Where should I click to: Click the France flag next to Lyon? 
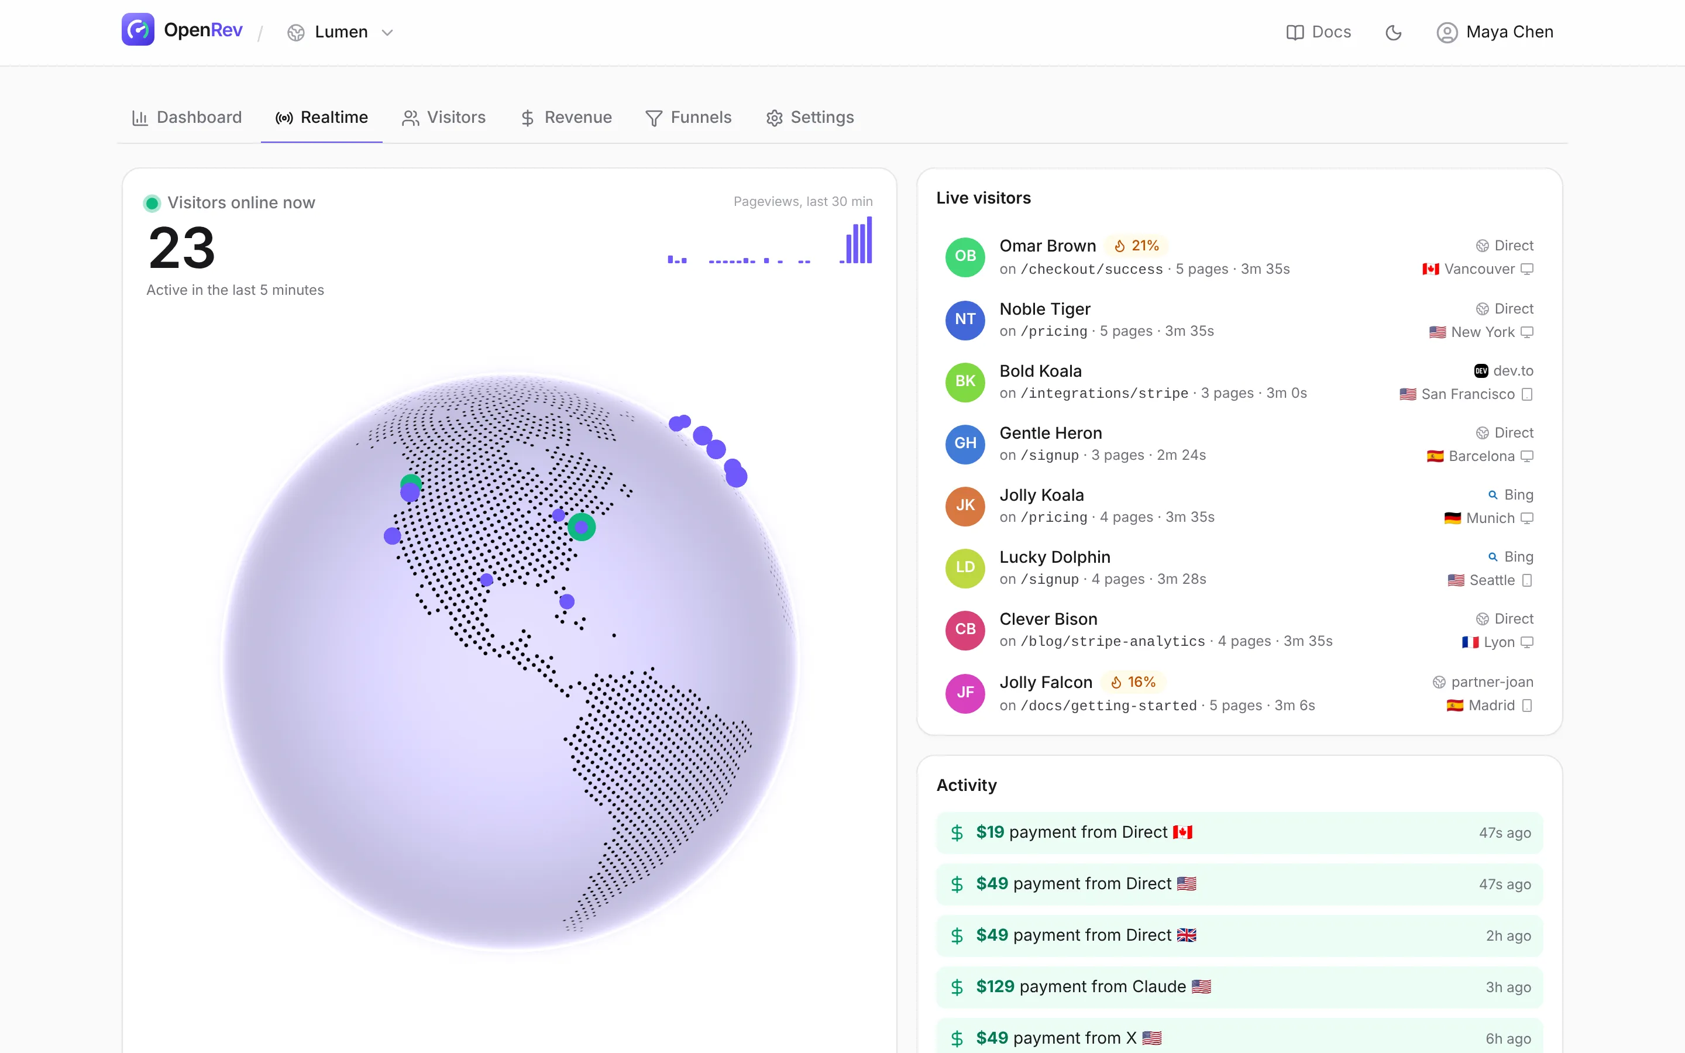point(1470,643)
